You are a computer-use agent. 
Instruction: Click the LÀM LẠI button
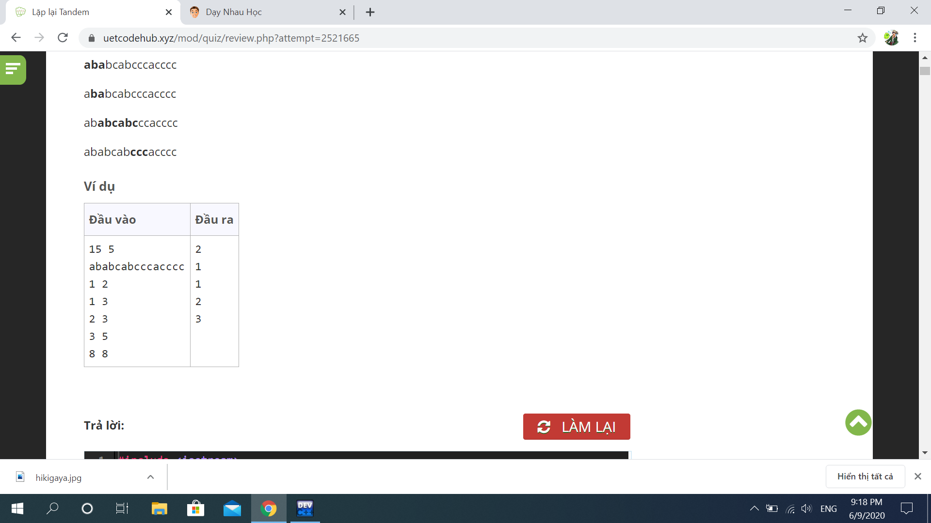[576, 427]
